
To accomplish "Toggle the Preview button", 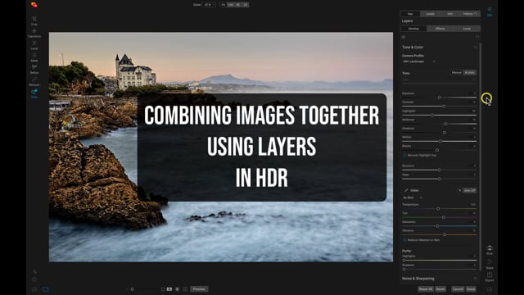I will pyautogui.click(x=199, y=289).
